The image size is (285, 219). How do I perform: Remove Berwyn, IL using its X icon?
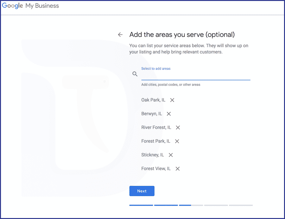(x=169, y=114)
